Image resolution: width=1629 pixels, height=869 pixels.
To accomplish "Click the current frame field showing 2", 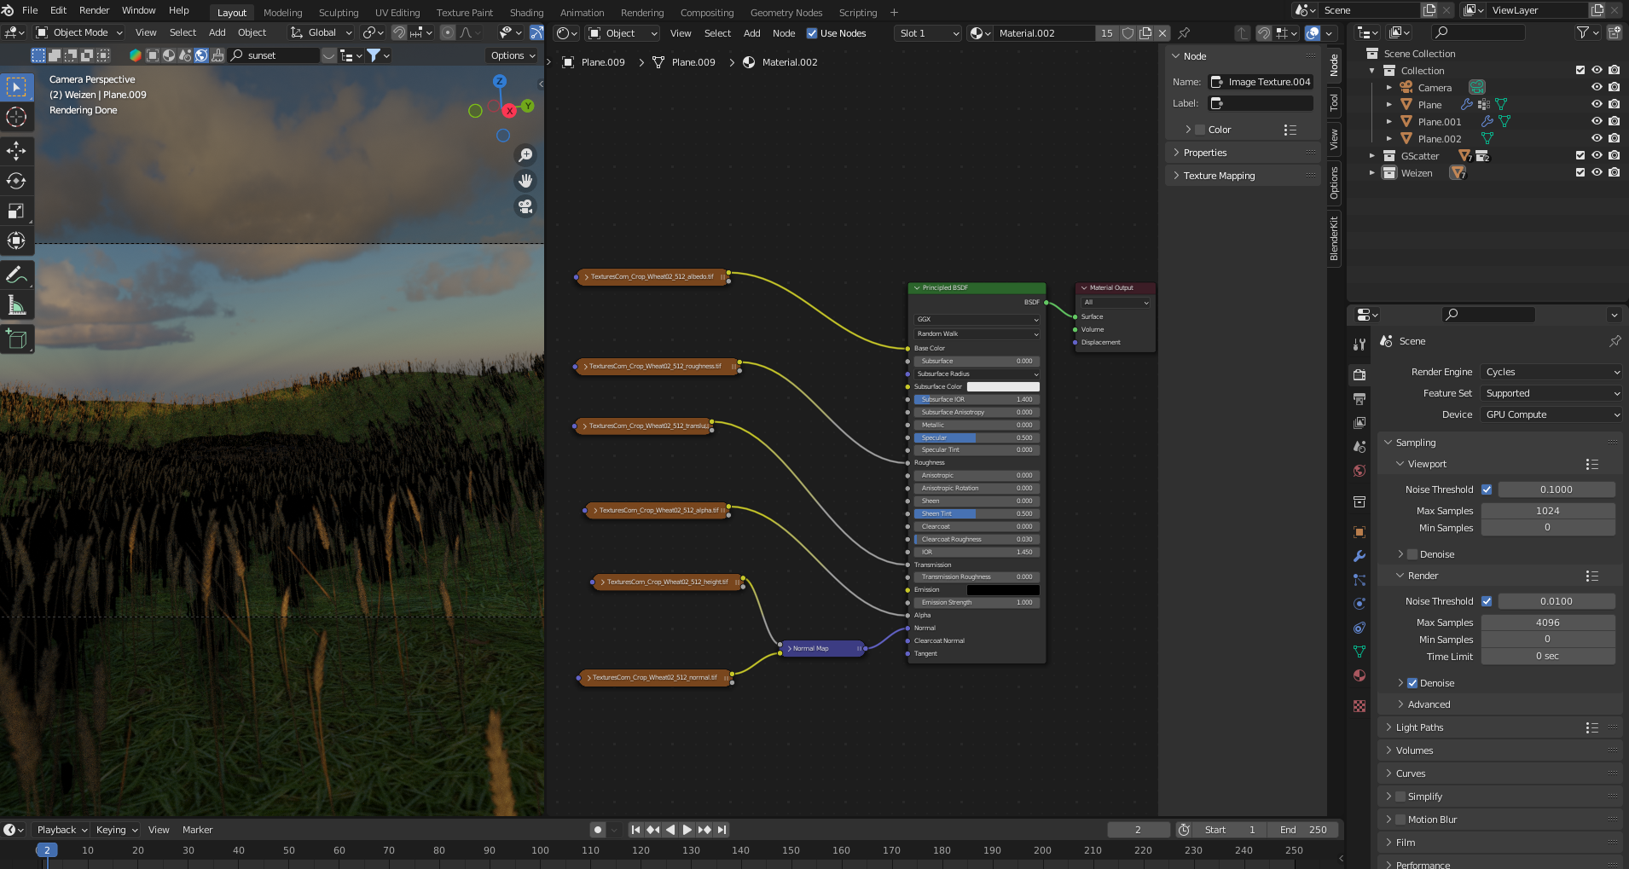I will 1139,829.
